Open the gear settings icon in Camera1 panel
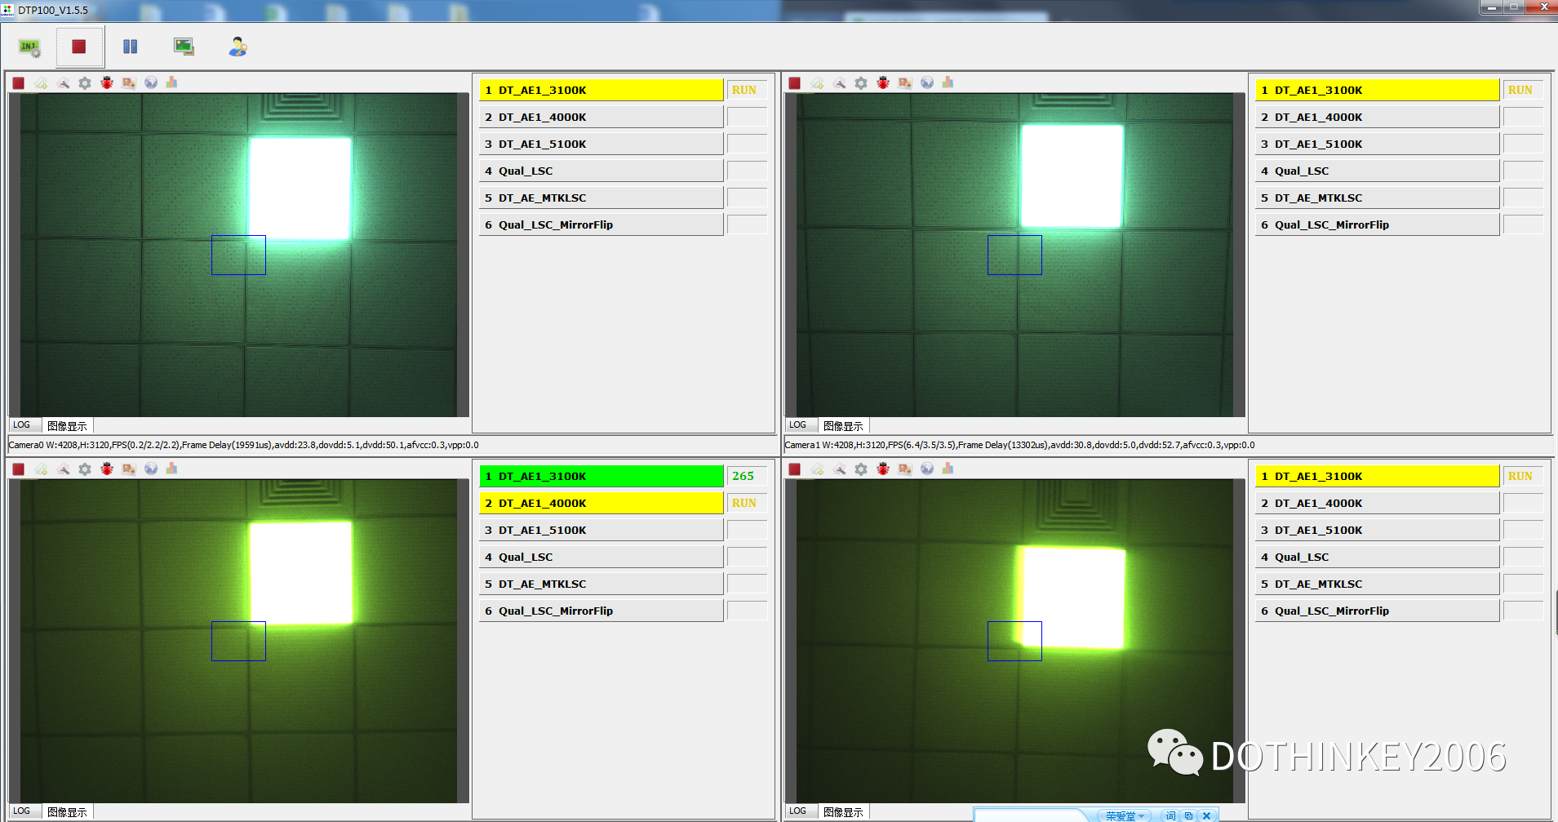 861,82
